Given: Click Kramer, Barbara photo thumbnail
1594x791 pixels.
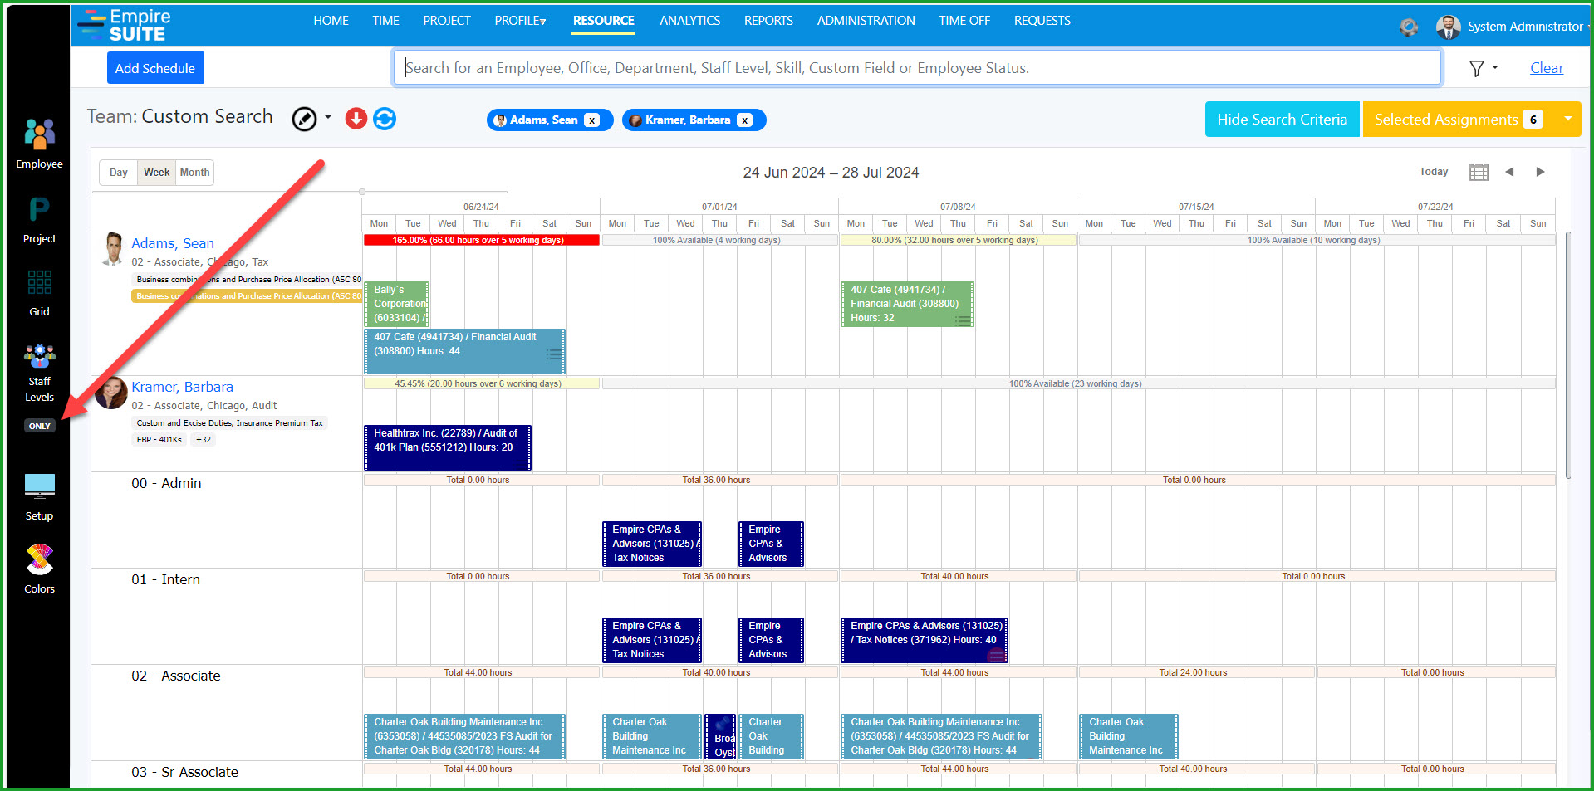Looking at the screenshot, I should point(111,393).
